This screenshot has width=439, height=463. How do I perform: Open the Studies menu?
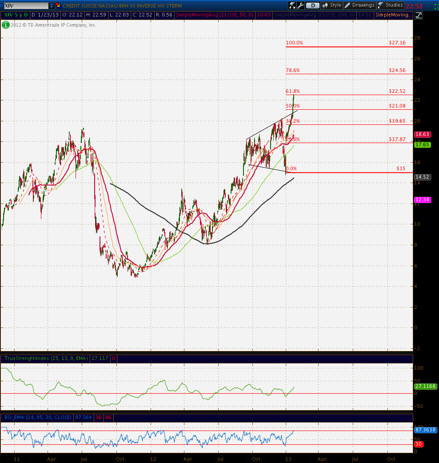pos(390,5)
